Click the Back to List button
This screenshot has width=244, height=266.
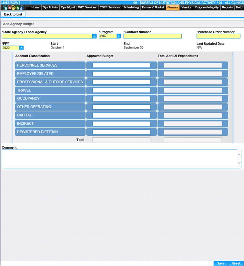pyautogui.click(x=13, y=15)
